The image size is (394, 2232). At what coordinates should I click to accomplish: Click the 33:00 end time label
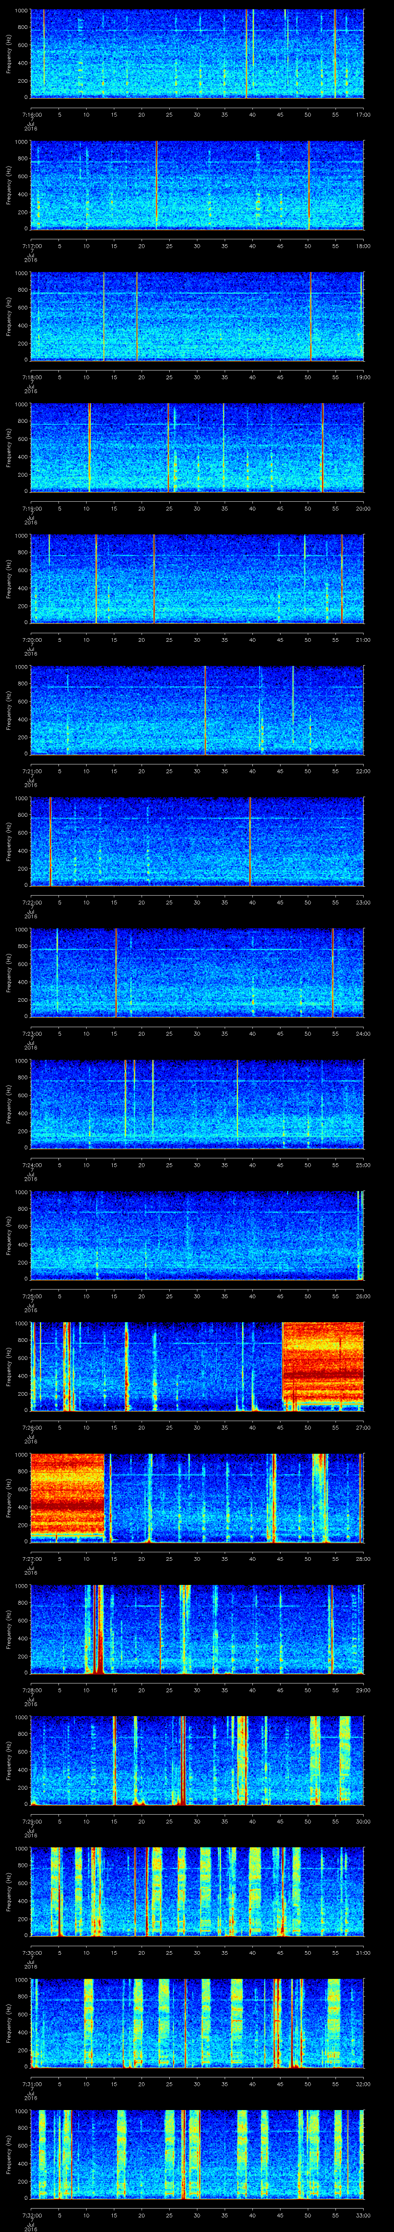363,2215
